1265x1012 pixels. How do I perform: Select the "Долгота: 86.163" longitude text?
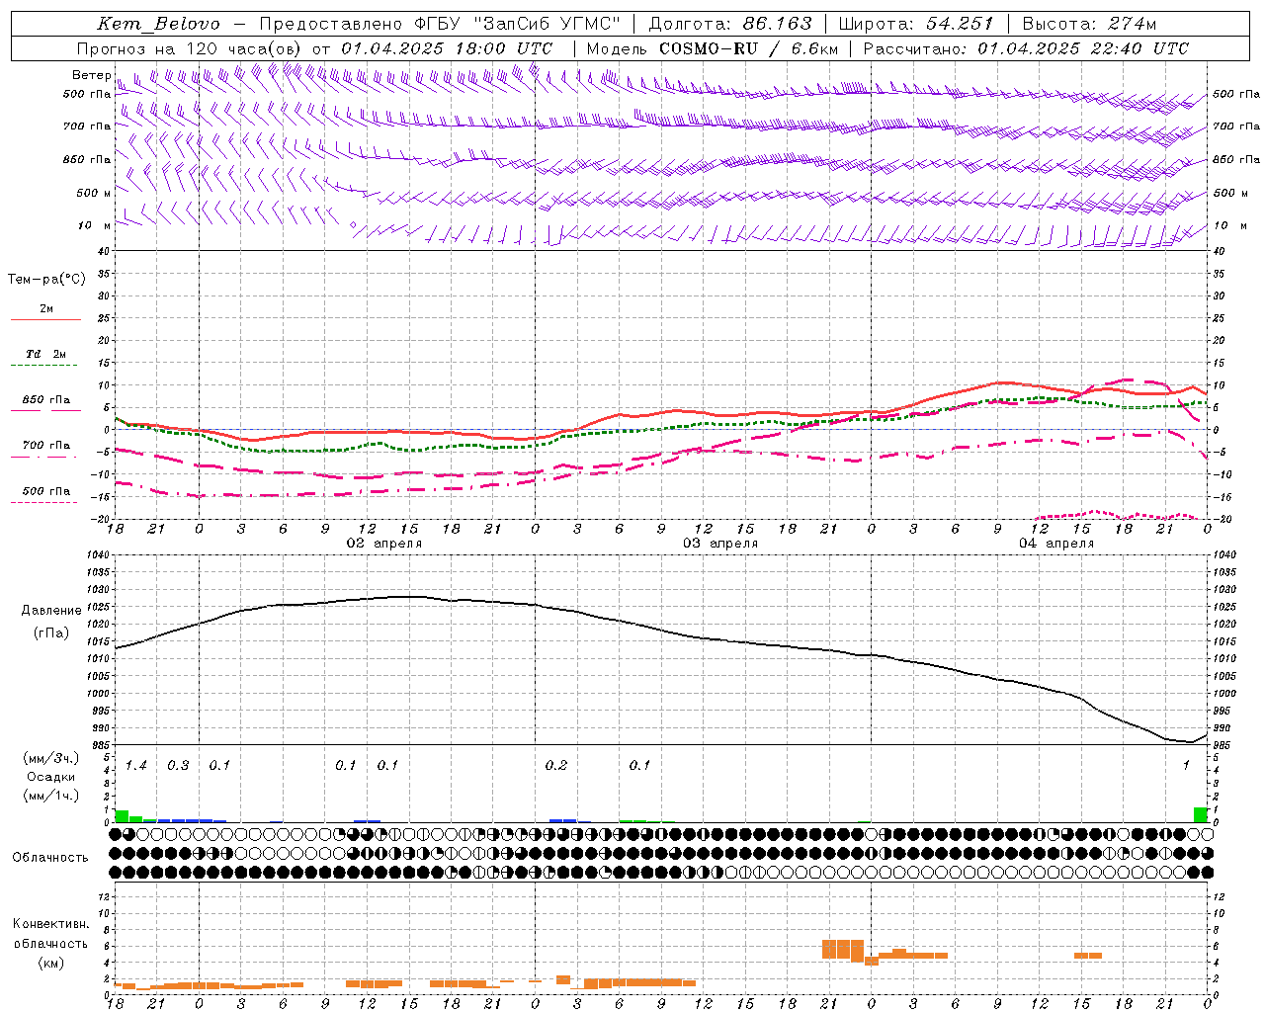[730, 24]
